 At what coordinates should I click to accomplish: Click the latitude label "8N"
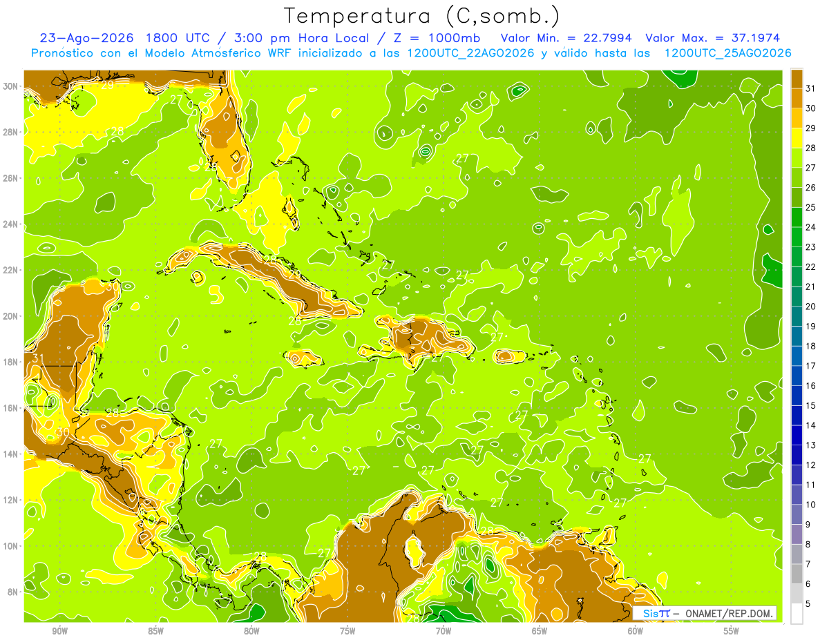coord(13,592)
